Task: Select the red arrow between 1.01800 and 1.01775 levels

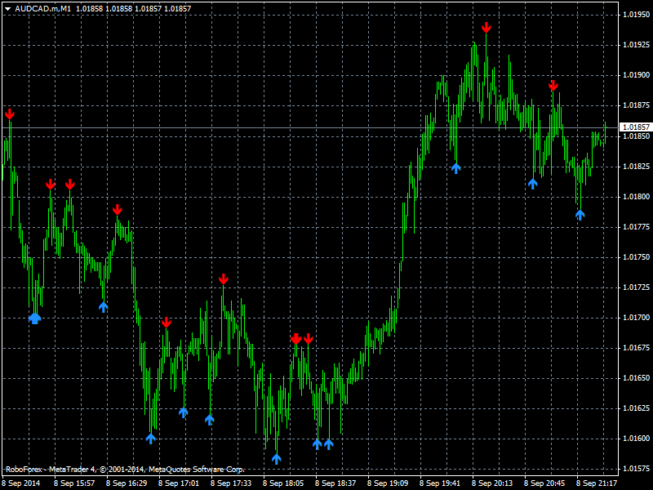Action: coord(118,209)
